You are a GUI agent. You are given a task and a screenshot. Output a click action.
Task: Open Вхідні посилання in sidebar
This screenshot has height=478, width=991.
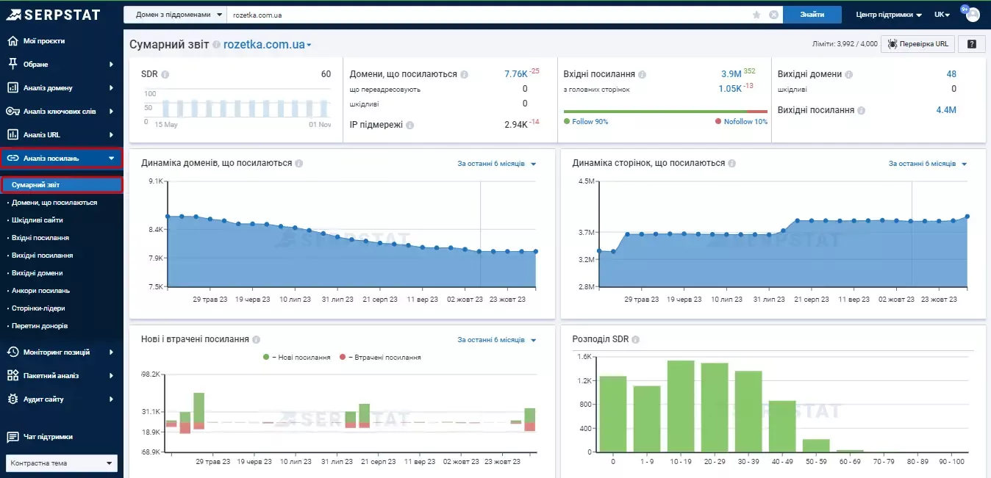pyautogui.click(x=40, y=238)
